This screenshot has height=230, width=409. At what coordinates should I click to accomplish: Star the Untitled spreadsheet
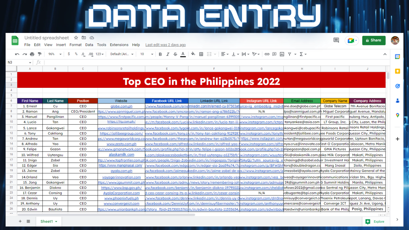(x=76, y=38)
